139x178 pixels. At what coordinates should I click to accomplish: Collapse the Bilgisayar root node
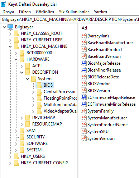click(4, 27)
